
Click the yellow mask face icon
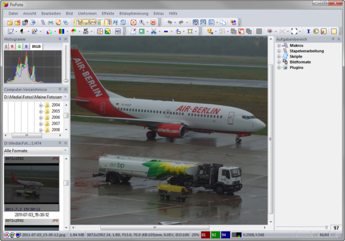pos(210,31)
